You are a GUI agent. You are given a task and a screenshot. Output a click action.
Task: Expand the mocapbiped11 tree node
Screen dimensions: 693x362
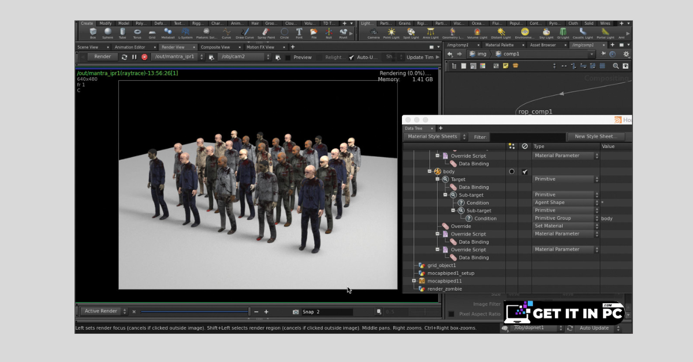coord(413,281)
